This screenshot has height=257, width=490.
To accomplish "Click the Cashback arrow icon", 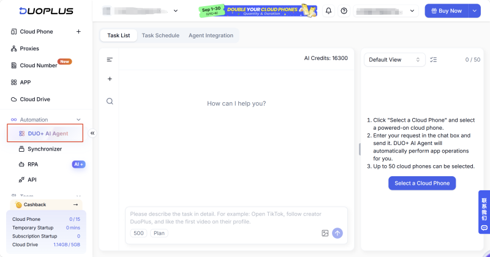I will [x=75, y=204].
